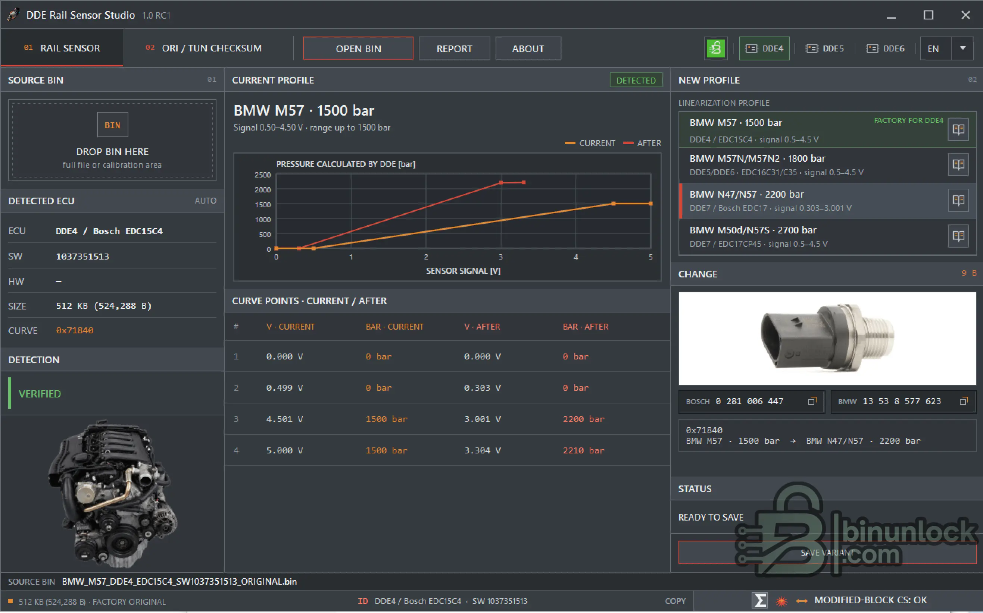The image size is (983, 613).
Task: Click the 512 KB FACTORY ORIGINAL status text
Action: 92,602
